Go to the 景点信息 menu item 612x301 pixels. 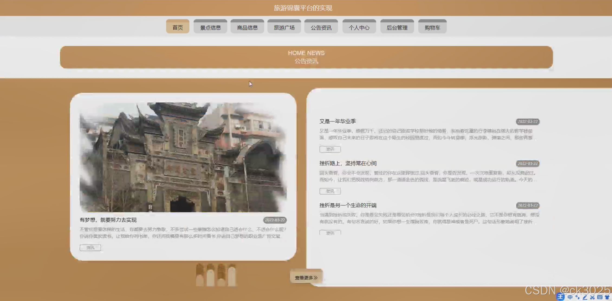click(x=210, y=27)
